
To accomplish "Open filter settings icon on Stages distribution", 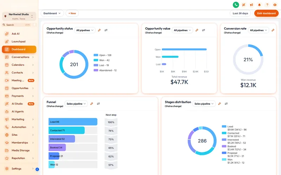I will [226, 104].
